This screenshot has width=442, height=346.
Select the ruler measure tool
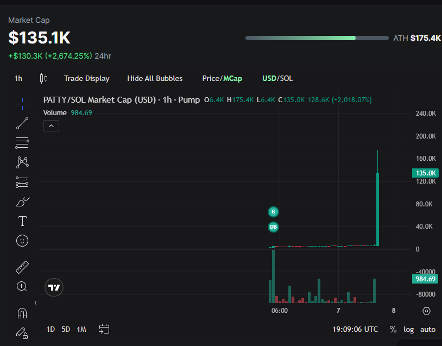tap(22, 267)
